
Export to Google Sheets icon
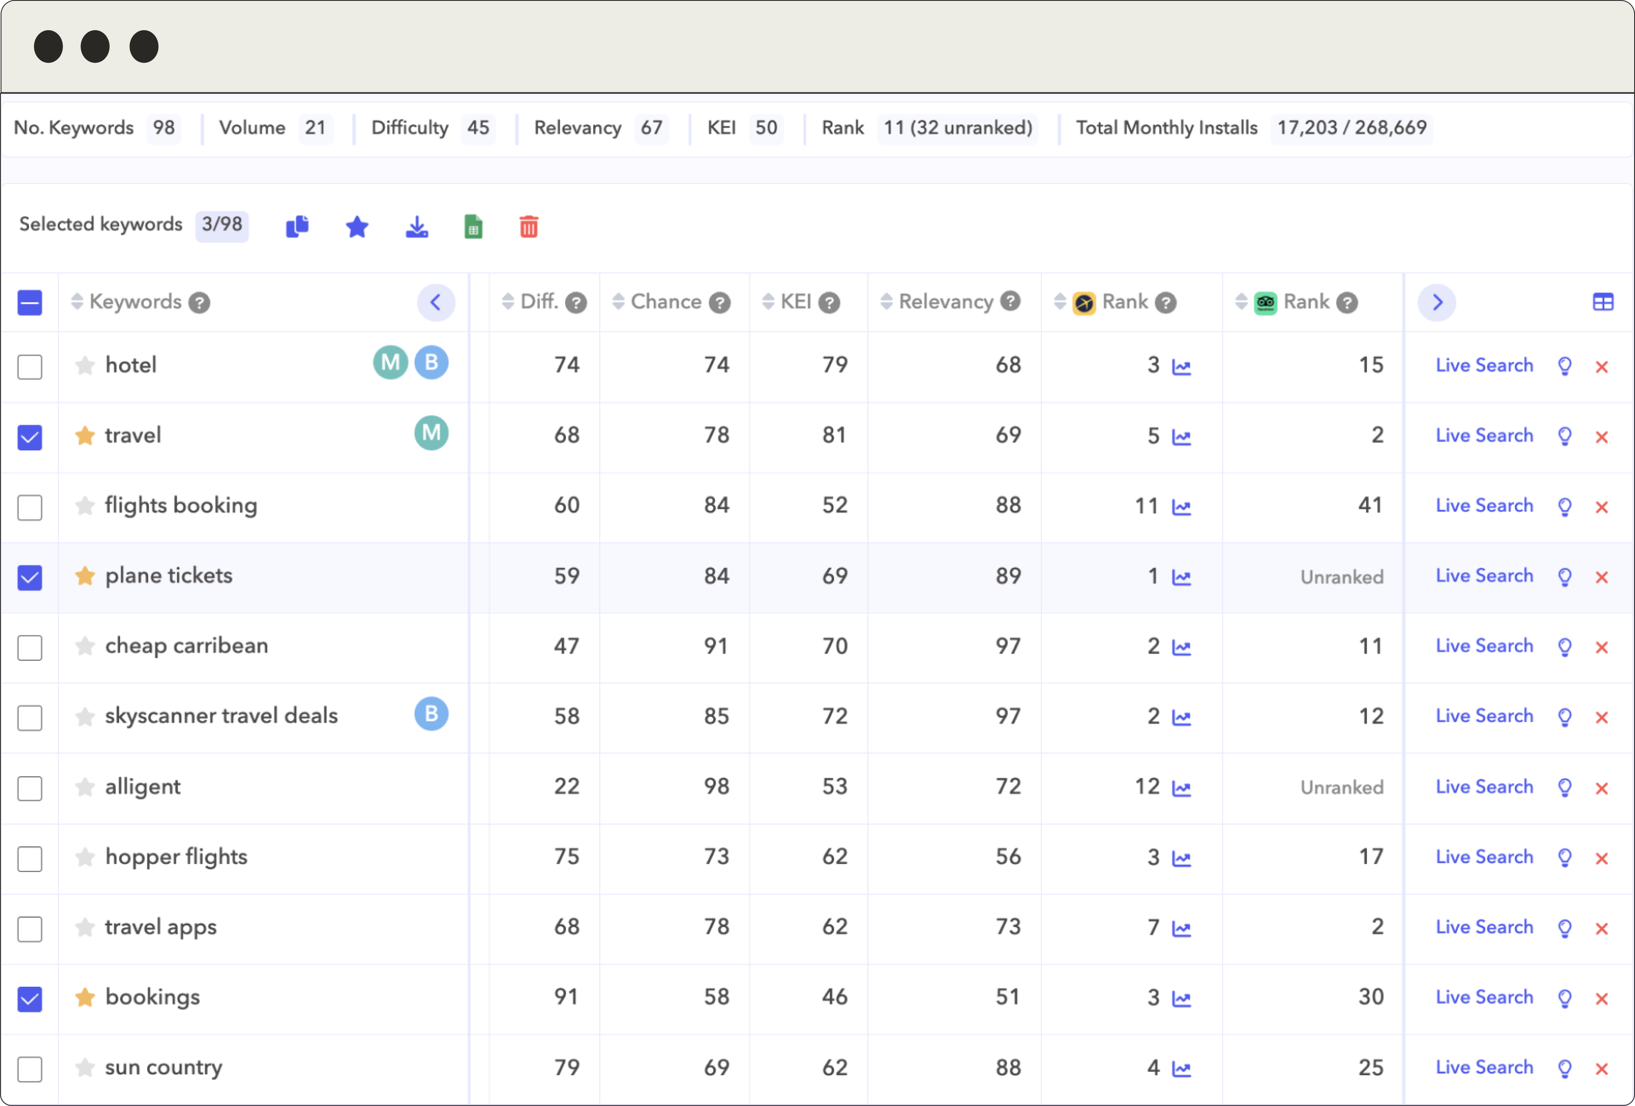click(473, 227)
